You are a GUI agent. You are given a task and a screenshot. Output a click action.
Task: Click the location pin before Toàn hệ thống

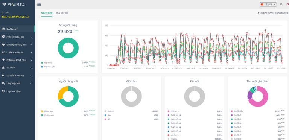(x=259, y=13)
